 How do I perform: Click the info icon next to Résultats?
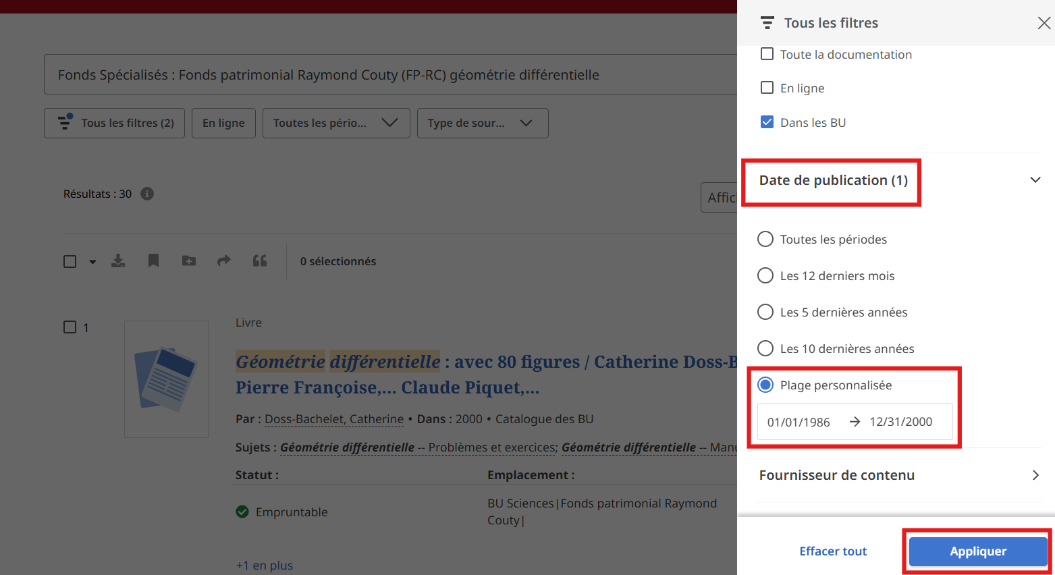click(x=147, y=194)
